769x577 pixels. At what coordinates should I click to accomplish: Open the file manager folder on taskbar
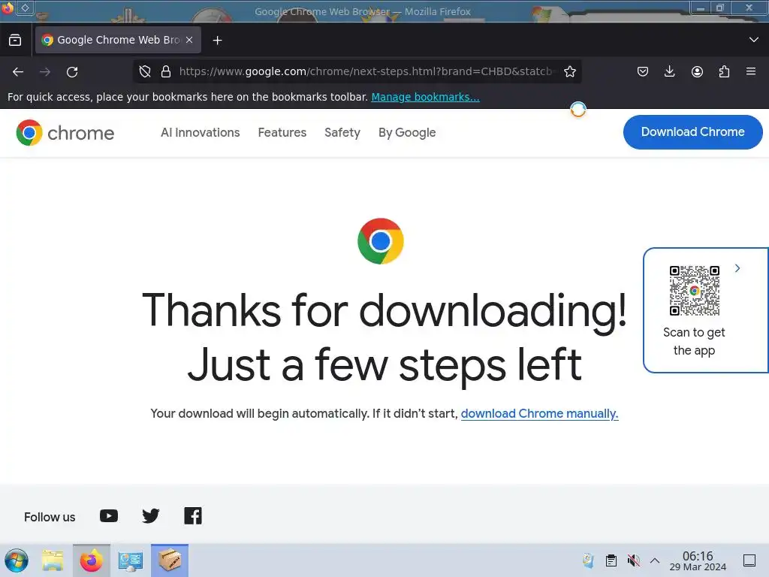(x=53, y=560)
